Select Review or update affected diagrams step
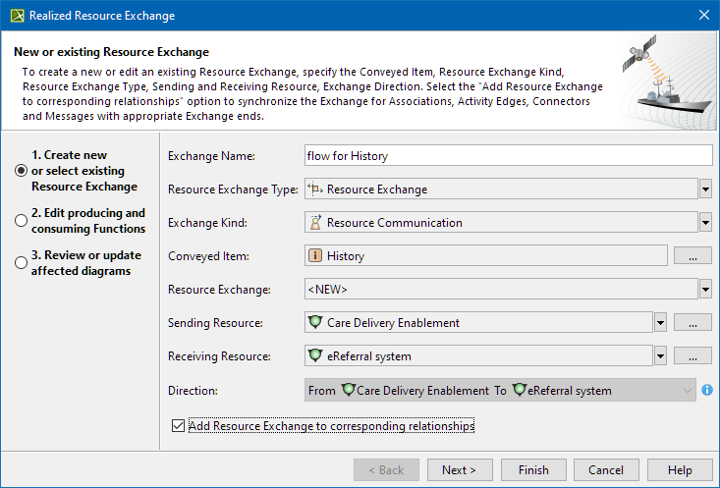The image size is (720, 488). pyautogui.click(x=21, y=263)
